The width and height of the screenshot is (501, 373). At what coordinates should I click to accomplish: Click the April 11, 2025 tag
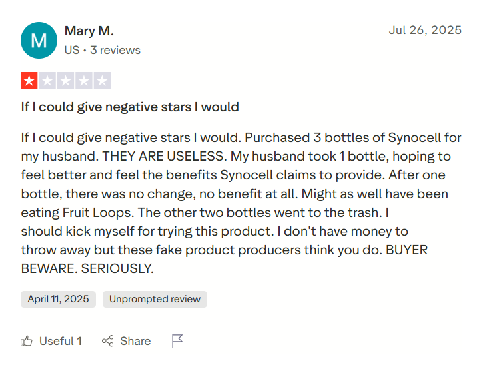[x=58, y=299]
